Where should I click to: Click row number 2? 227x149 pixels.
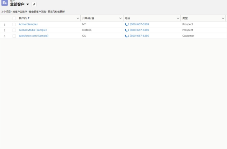[x=5, y=30]
